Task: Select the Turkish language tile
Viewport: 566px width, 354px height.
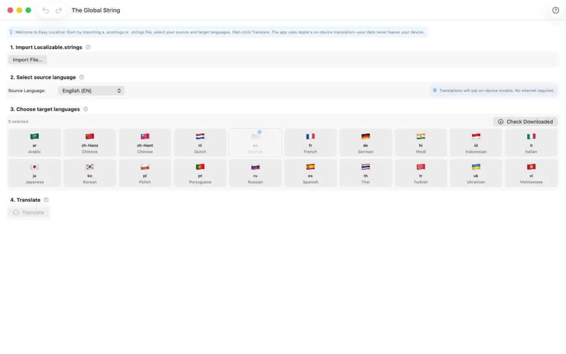Action: pos(421,173)
